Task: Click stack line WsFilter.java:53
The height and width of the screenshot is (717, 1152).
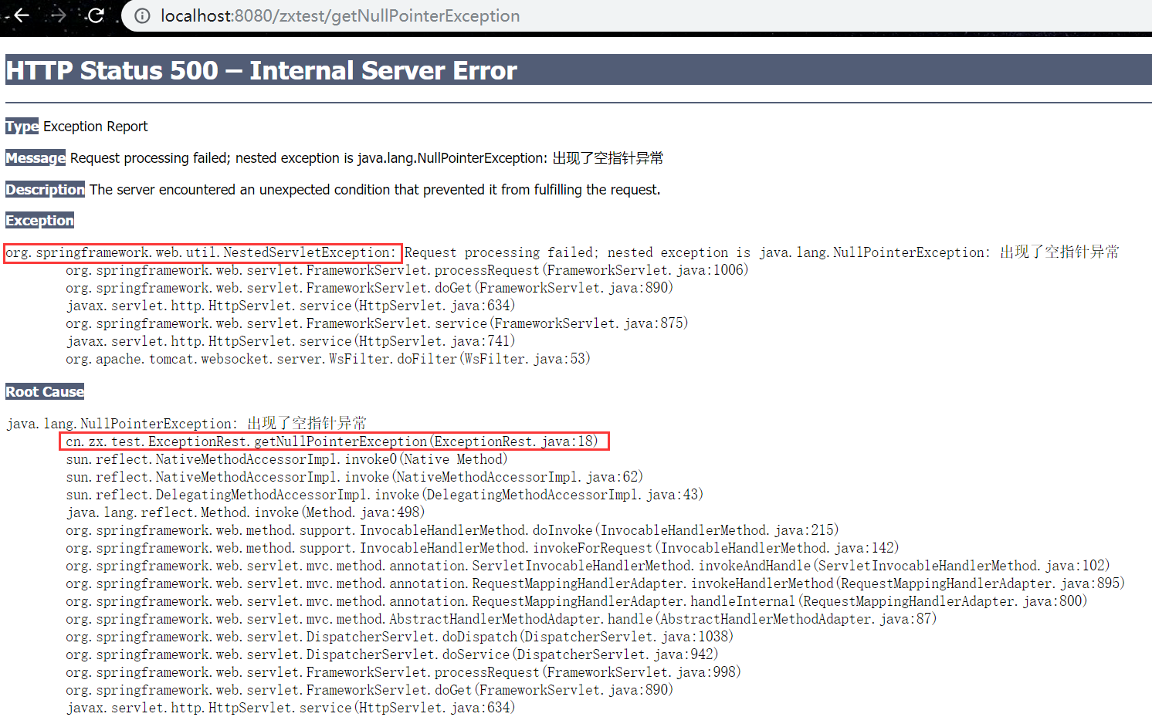Action: point(328,359)
